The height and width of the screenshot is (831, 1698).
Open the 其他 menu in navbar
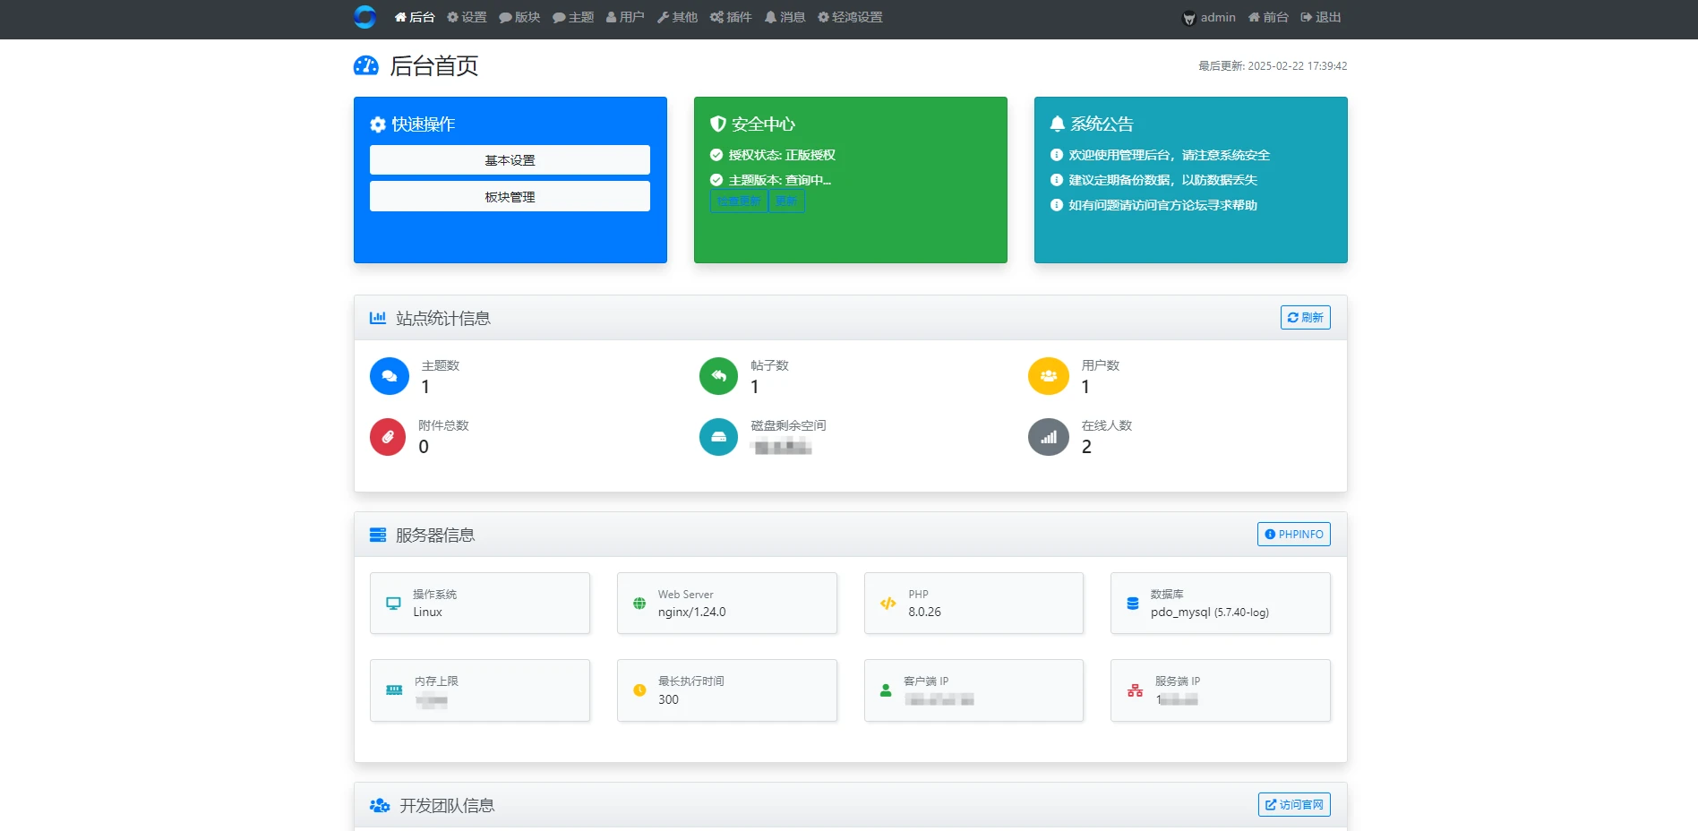point(677,17)
